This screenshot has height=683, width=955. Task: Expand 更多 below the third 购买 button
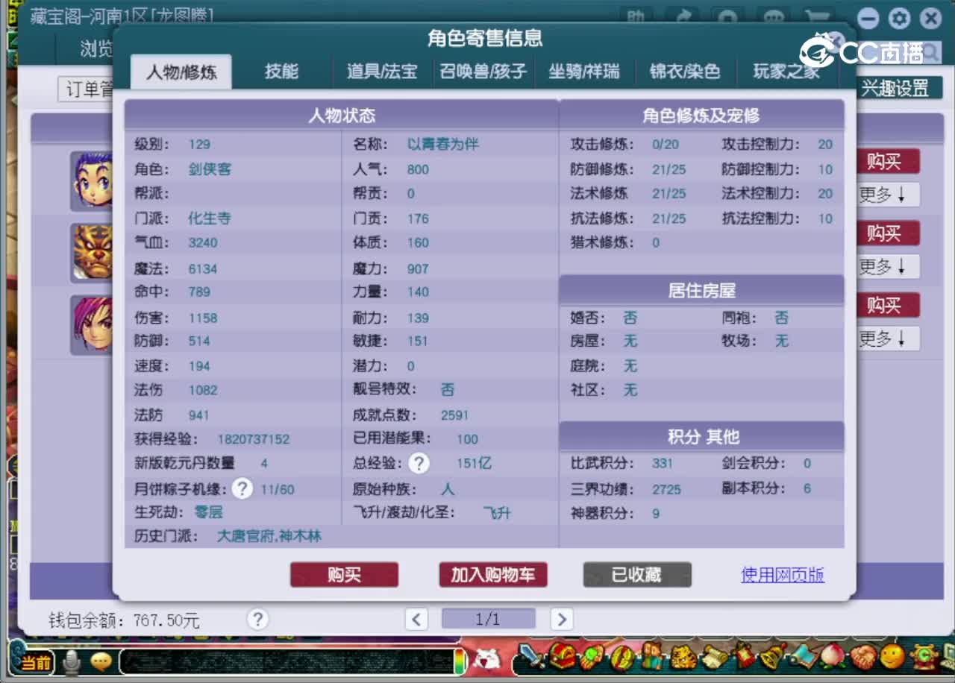click(887, 339)
